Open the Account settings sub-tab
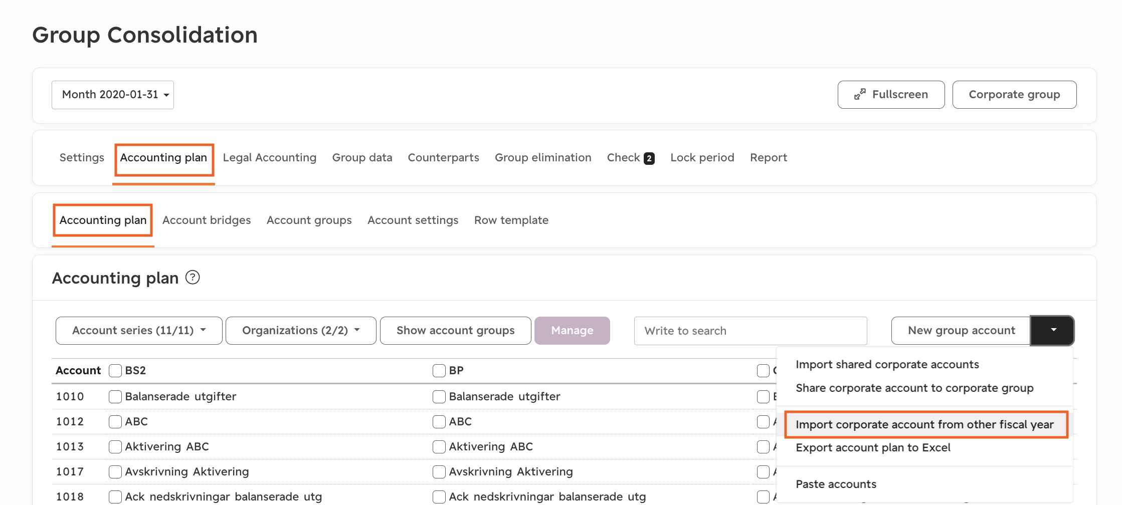The width and height of the screenshot is (1122, 505). [413, 220]
